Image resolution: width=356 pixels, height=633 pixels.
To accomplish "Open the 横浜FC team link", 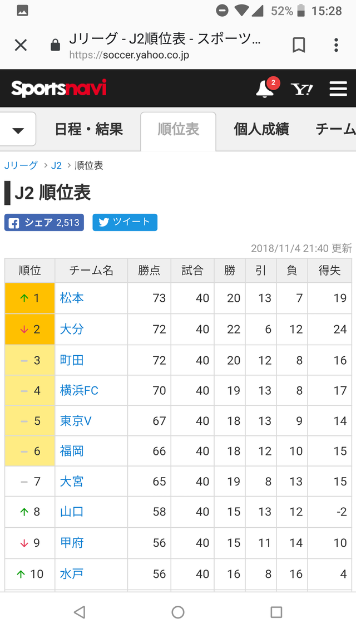I will pos(79,390).
